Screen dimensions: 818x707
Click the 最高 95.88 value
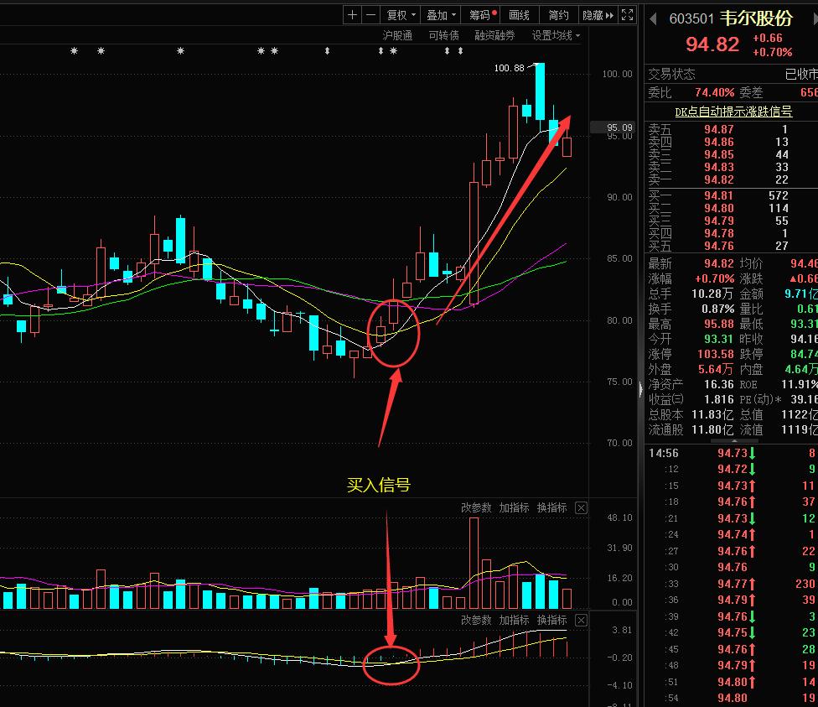719,324
